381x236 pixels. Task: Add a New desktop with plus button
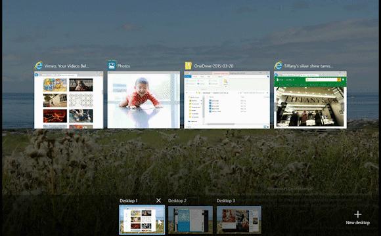pos(357,218)
